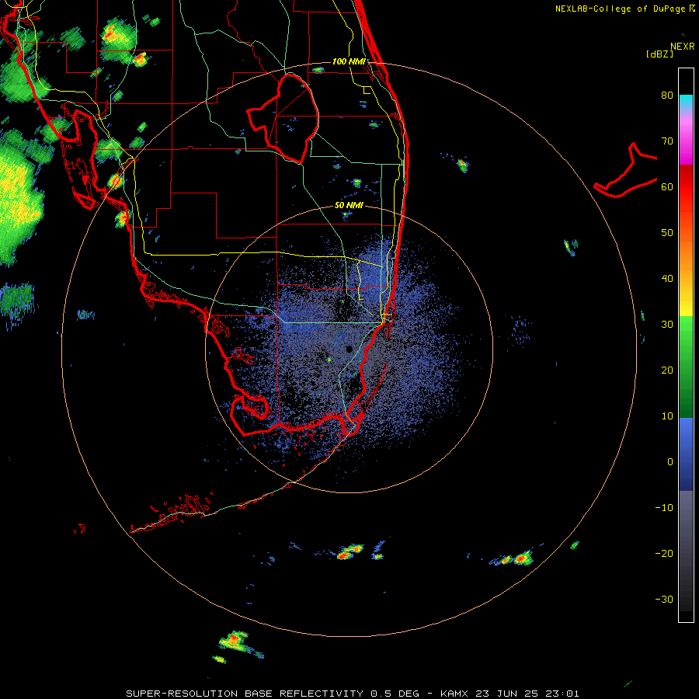This screenshot has height=699, width=699.
Task: Click the 10 value on the colorbar
Action: tap(667, 416)
